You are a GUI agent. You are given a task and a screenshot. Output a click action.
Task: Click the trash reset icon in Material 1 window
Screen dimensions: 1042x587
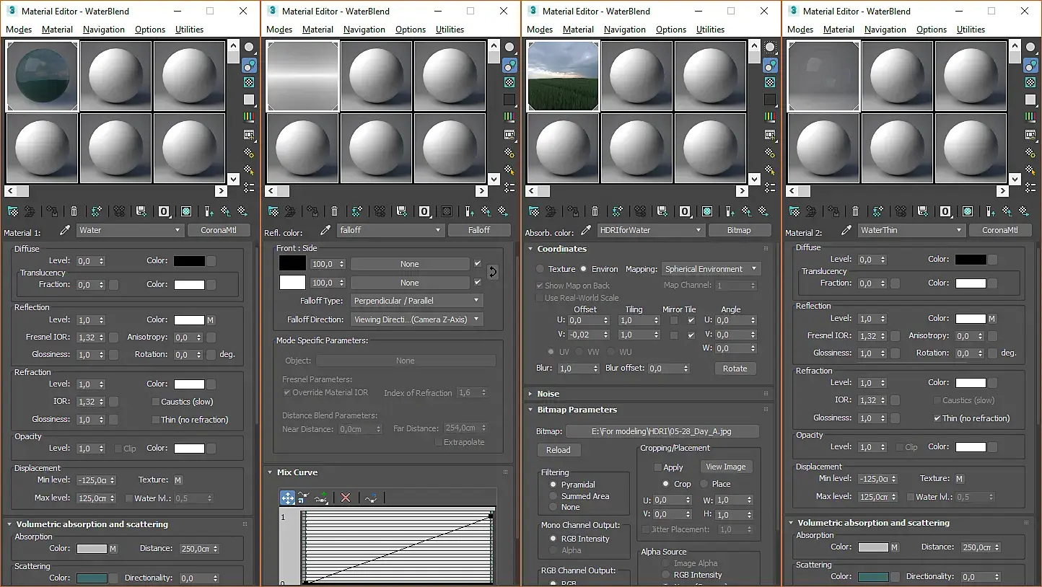pos(74,211)
